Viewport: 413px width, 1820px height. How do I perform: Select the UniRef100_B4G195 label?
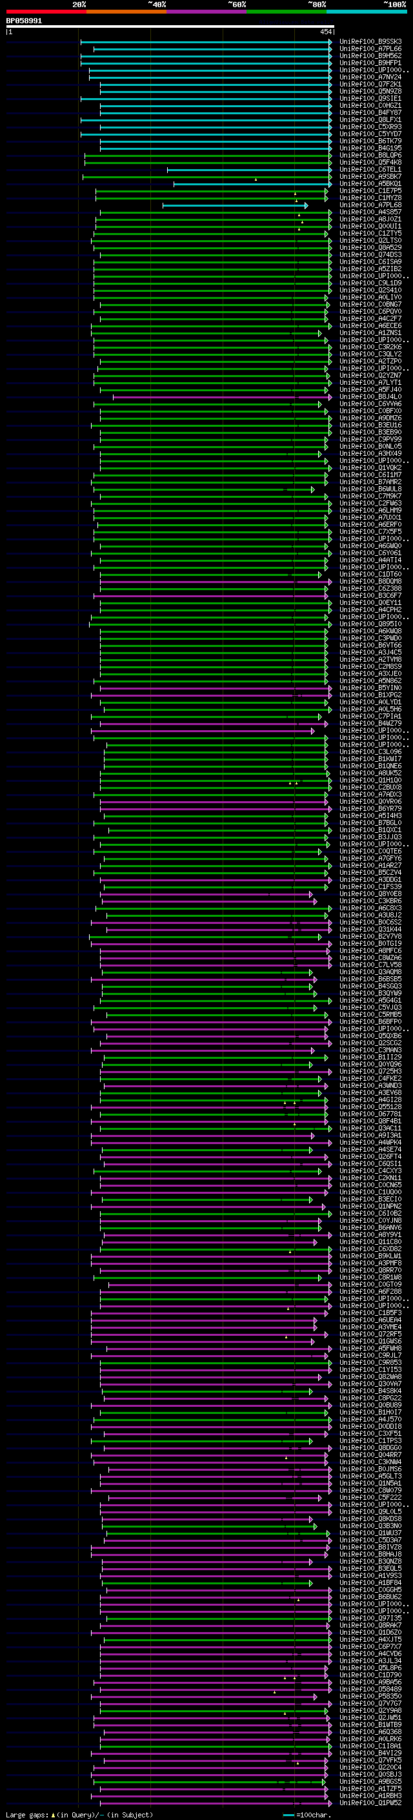coord(370,148)
